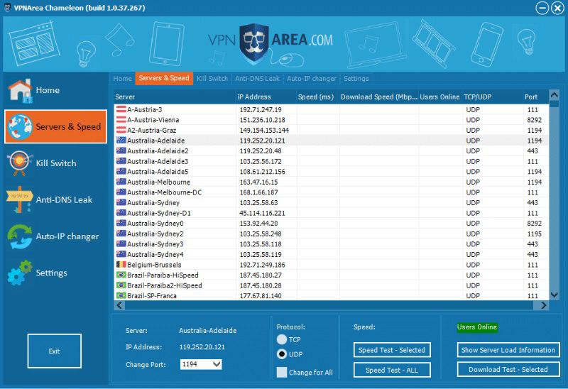The width and height of the screenshot is (568, 389).
Task: Click the Home house icon in sidebar
Action: [21, 91]
